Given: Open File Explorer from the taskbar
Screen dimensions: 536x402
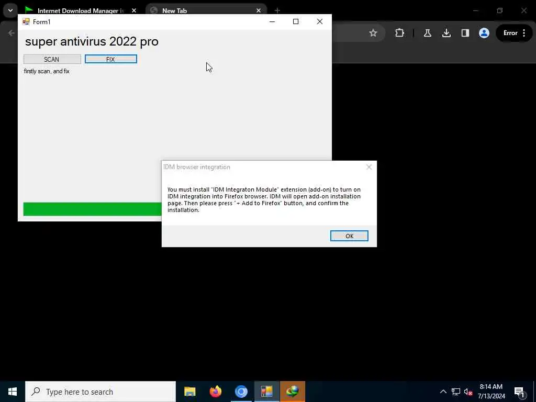Looking at the screenshot, I should (189, 392).
